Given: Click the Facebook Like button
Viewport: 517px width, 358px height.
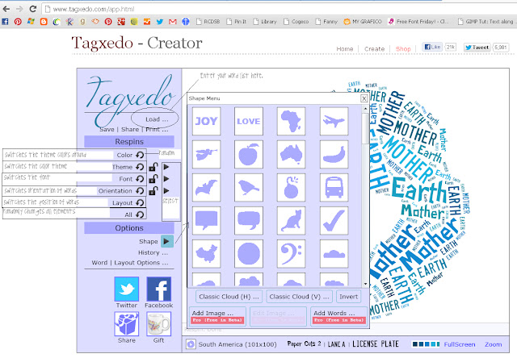Looking at the screenshot, I should pos(432,47).
